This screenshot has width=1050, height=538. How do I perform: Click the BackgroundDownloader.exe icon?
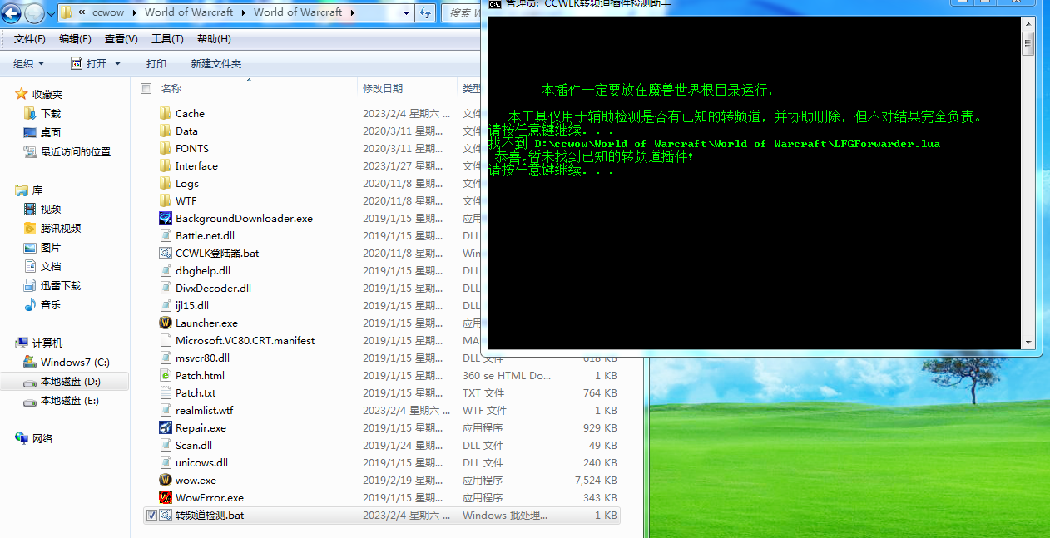click(x=166, y=218)
